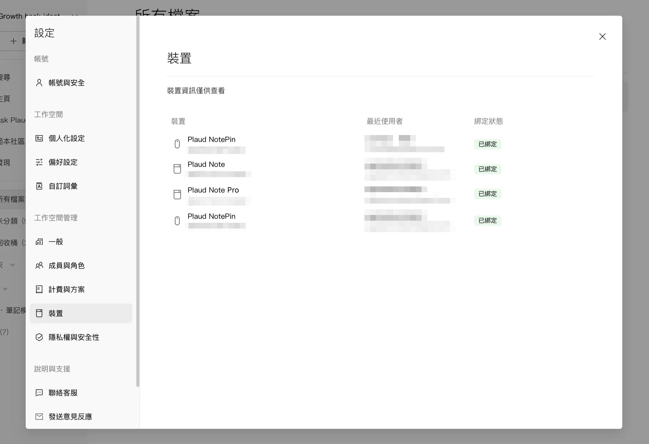Open 隱私權與安全性 settings
This screenshot has height=444, width=649.
coord(81,337)
